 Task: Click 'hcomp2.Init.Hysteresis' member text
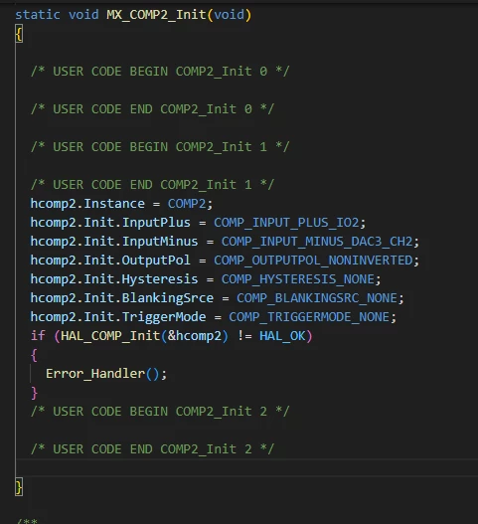[x=114, y=279]
